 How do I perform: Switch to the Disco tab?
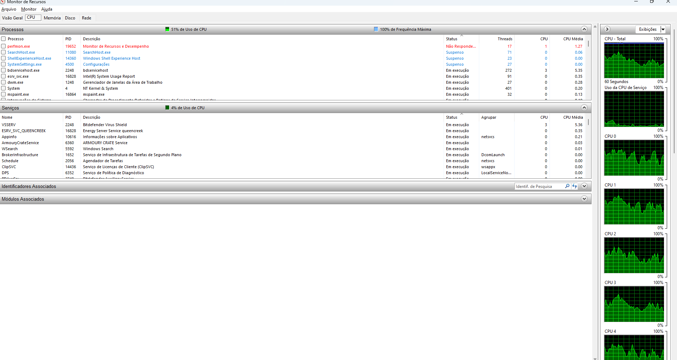(70, 18)
